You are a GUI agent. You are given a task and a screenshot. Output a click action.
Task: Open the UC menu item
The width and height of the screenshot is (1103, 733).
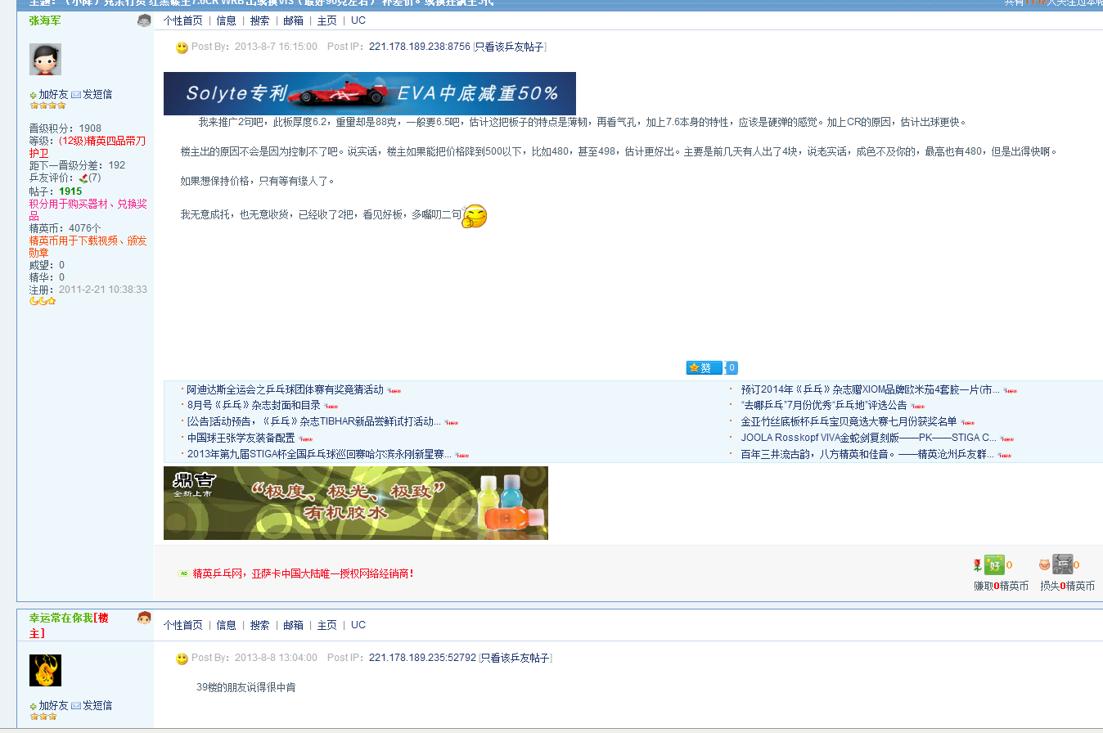[x=358, y=20]
